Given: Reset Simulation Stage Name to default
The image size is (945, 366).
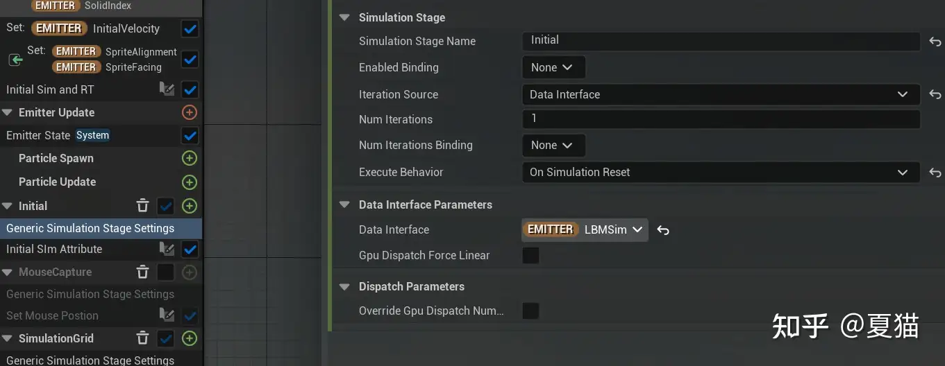Looking at the screenshot, I should pyautogui.click(x=935, y=42).
